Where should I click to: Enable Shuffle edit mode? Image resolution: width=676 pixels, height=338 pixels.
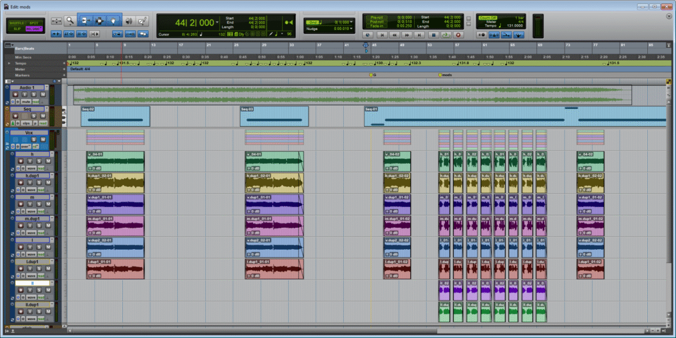point(17,22)
